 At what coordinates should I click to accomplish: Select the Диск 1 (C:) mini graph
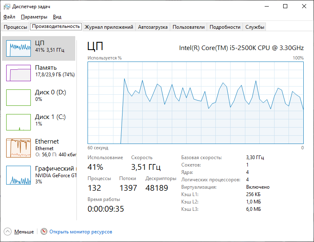tap(18, 122)
